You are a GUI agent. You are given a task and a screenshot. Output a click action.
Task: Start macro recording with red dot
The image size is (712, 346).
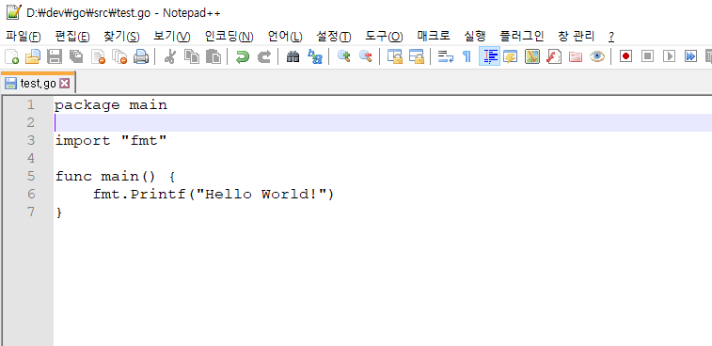[625, 56]
